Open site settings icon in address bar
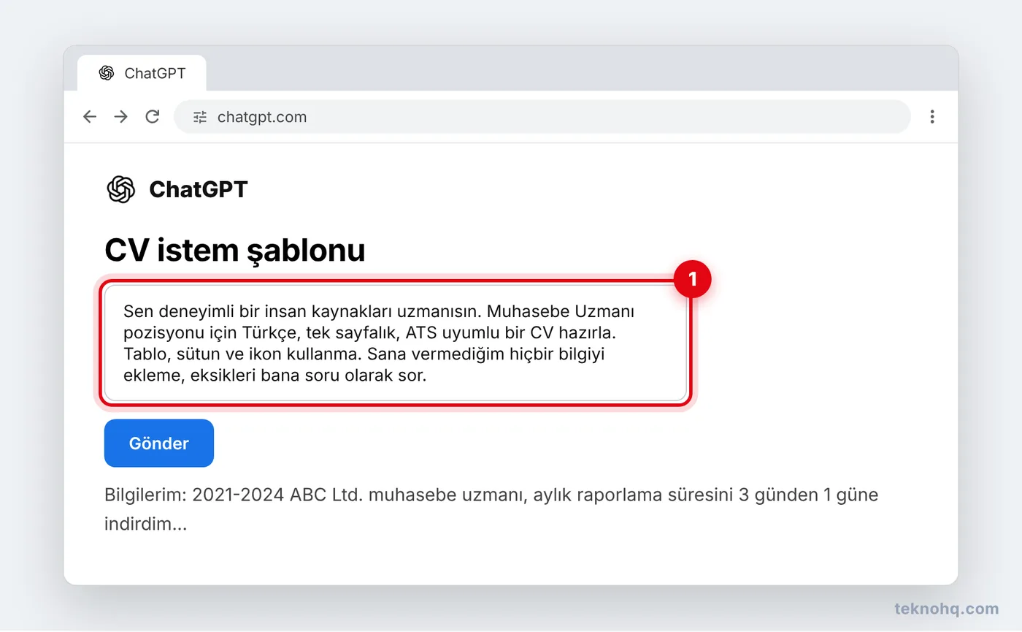Viewport: 1022px width, 632px height. point(200,117)
